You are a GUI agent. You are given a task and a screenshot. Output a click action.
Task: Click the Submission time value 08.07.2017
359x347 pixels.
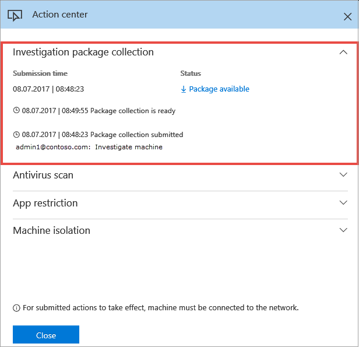pyautogui.click(x=34, y=89)
